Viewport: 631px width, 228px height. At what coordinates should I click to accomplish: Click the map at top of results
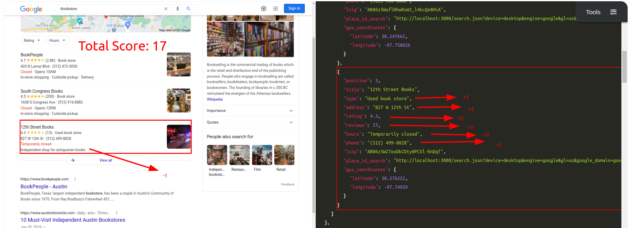pos(106,24)
